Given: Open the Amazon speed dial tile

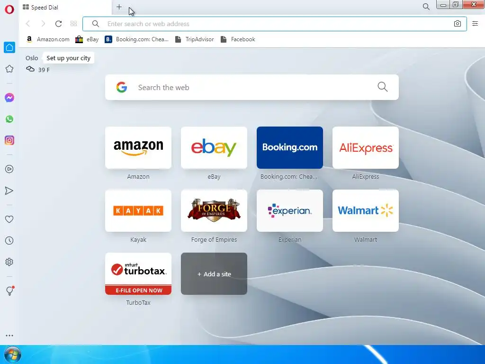Looking at the screenshot, I should (138, 148).
